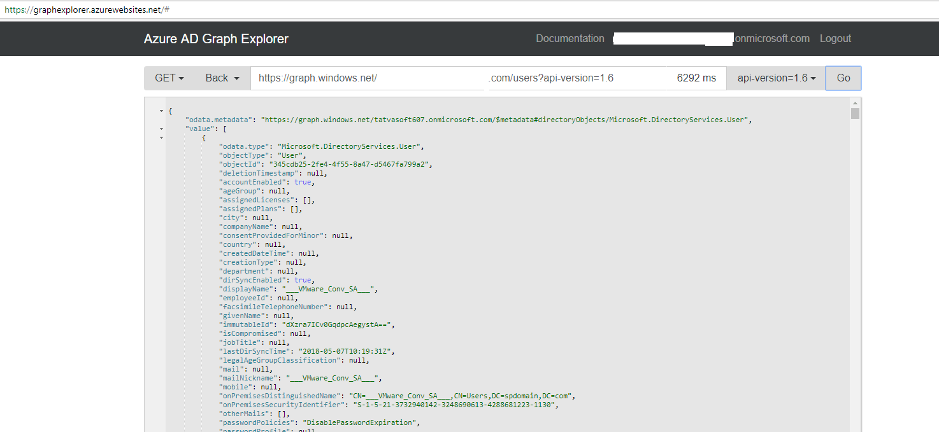Click the "otherMails" line
Image resolution: width=939 pixels, height=432 pixels.
click(x=254, y=414)
